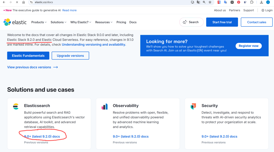Stop page loading with the X icon

point(17,2)
